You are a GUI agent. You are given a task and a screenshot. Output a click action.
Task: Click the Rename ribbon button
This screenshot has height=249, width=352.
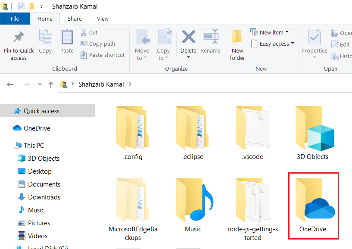210,41
